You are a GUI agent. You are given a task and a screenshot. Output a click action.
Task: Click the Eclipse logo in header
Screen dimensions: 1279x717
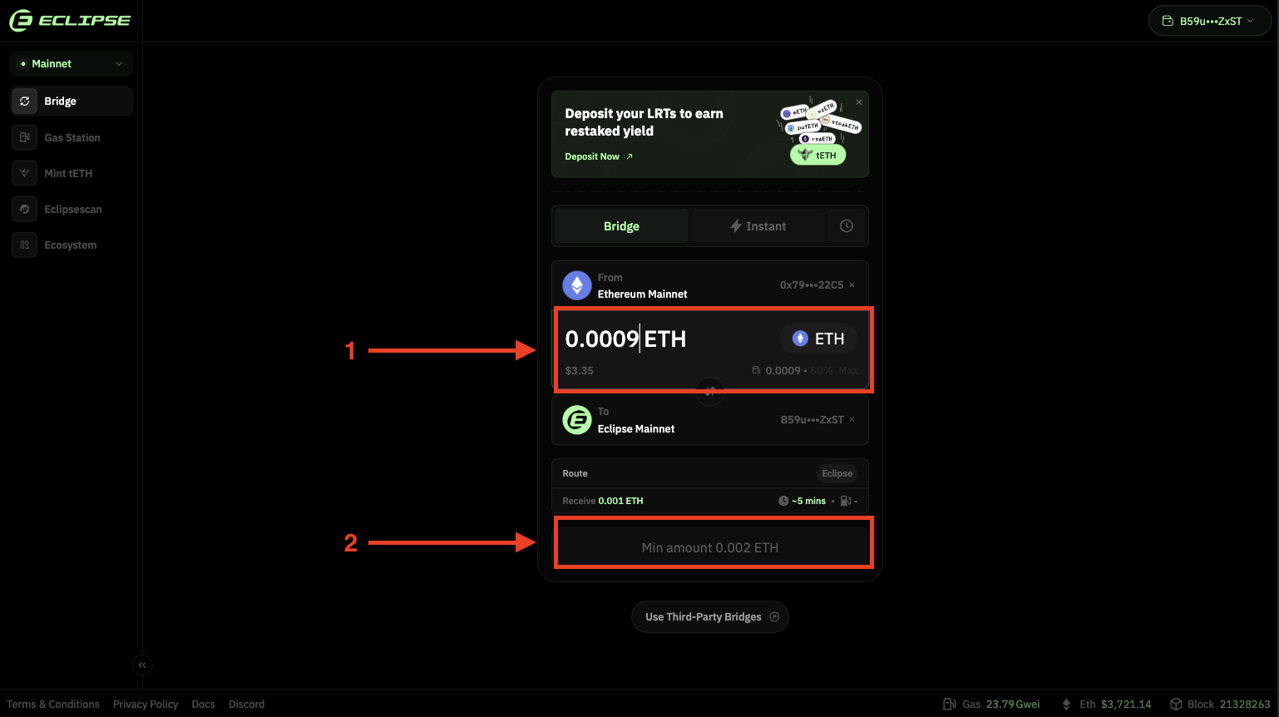coord(70,21)
